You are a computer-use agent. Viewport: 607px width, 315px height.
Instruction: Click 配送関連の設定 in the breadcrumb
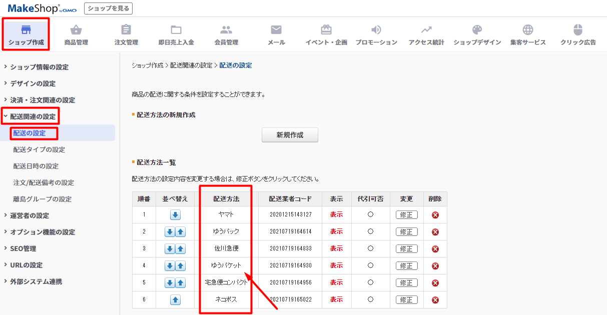191,65
